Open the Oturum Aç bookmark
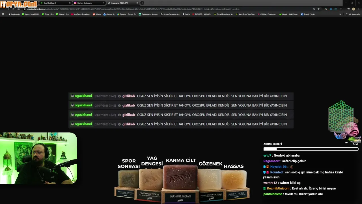Viewport: 362px width, 204px height. click(x=109, y=14)
